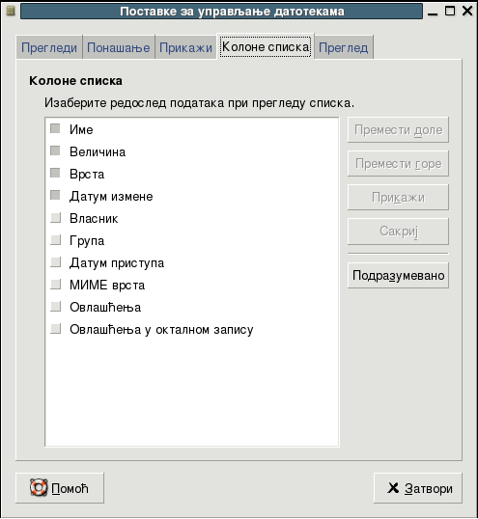478x519 pixels.
Task: Toggle the Величина column checkbox
Action: [x=55, y=150]
